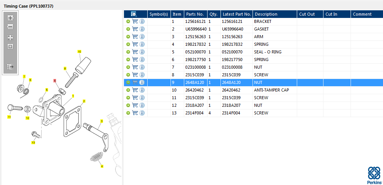Click the single square fit view icon
383x185 pixels.
10,47
